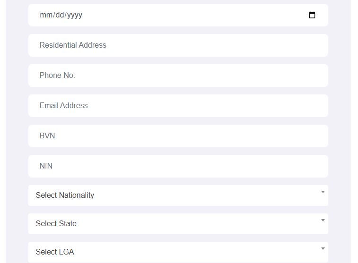Image resolution: width=358 pixels, height=263 pixels.
Task: Click the 'Select State' label text
Action: (56, 223)
